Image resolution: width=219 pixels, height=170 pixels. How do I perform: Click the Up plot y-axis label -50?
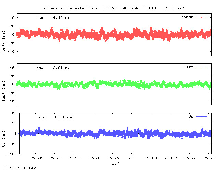coord(13,144)
